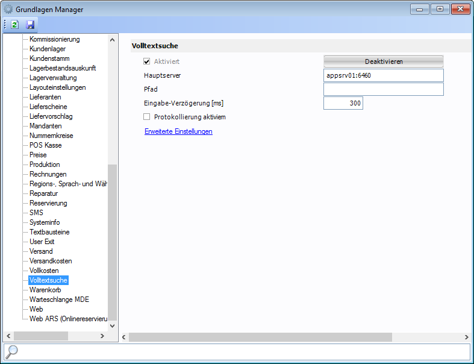Select POS Kasse in the tree
Viewport: 474px width, 364px height.
pyautogui.click(x=45, y=145)
